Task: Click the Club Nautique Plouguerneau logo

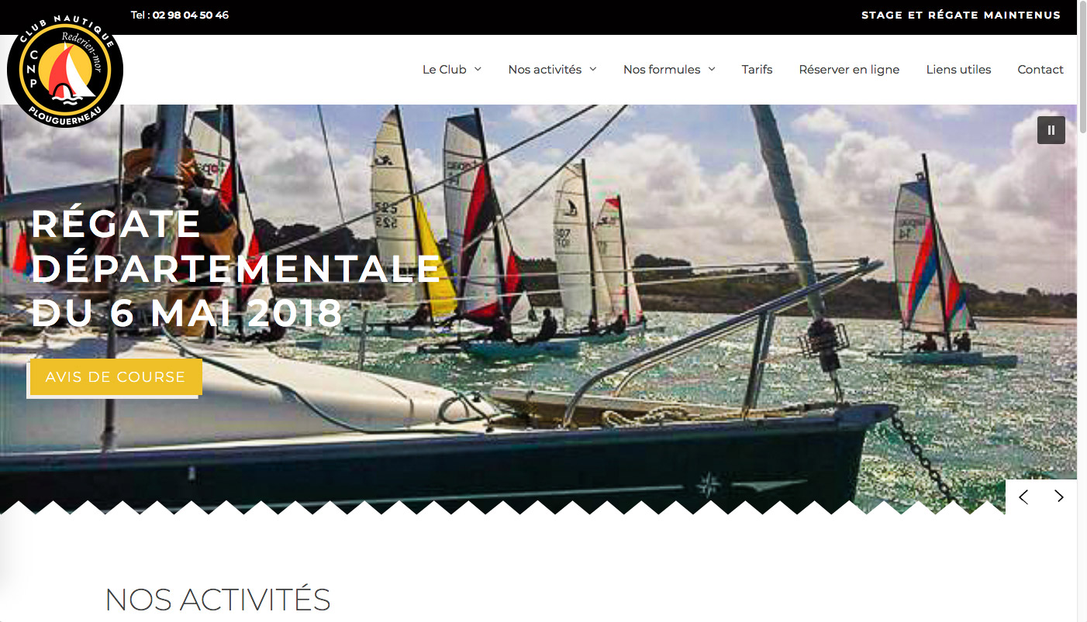Action: pos(65,70)
